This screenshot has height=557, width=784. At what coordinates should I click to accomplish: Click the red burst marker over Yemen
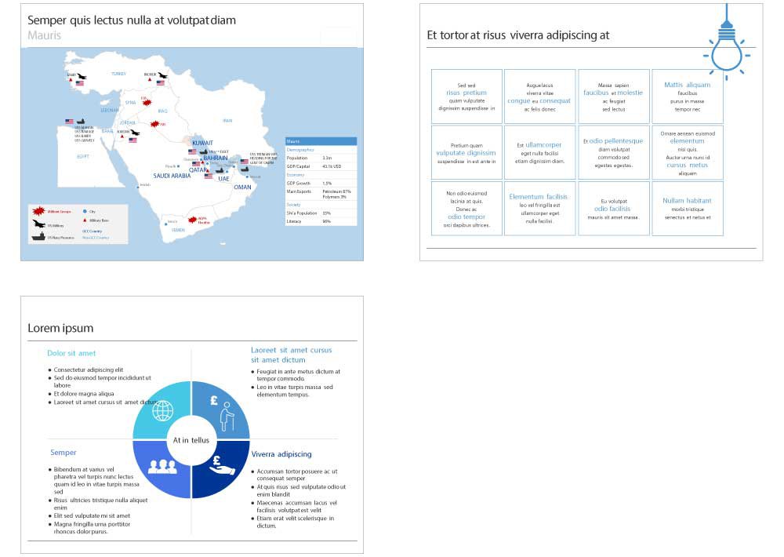[x=193, y=219]
